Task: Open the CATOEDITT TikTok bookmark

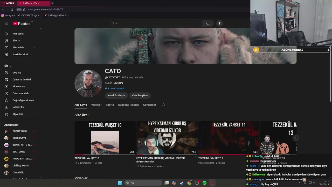Action: point(30,15)
